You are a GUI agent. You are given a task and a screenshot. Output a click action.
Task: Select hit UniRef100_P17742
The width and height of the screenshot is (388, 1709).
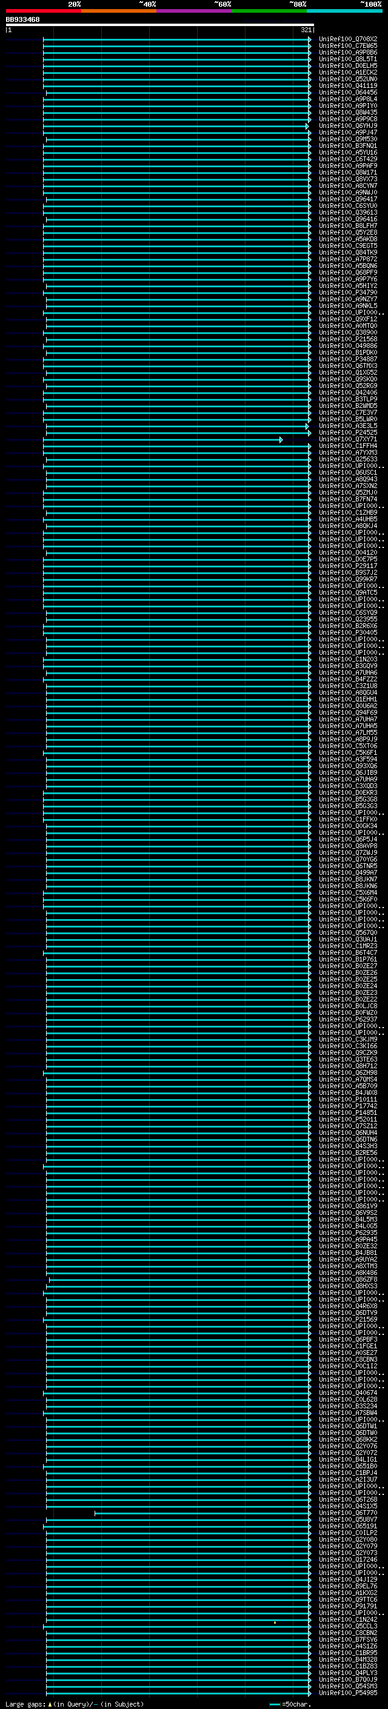point(348,1106)
